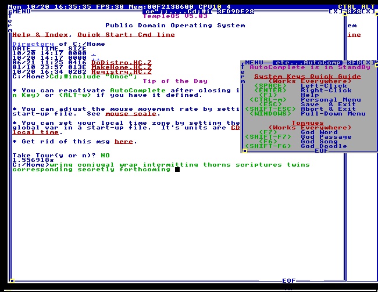Click the <ESC> key entry
The height and width of the screenshot is (292, 378).
tap(270, 104)
